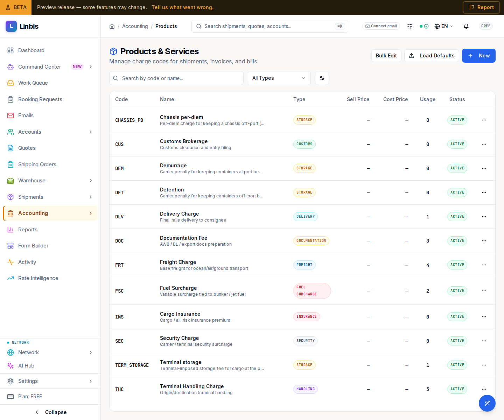Click the Report button in beta banner
Image resolution: width=504 pixels, height=420 pixels.
pos(481,7)
